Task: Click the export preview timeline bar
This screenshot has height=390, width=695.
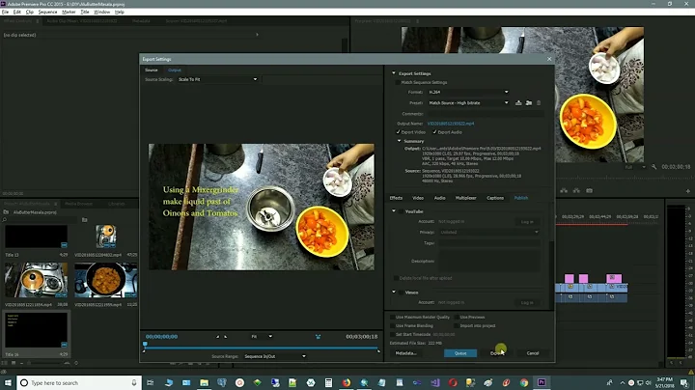Action: [262, 348]
